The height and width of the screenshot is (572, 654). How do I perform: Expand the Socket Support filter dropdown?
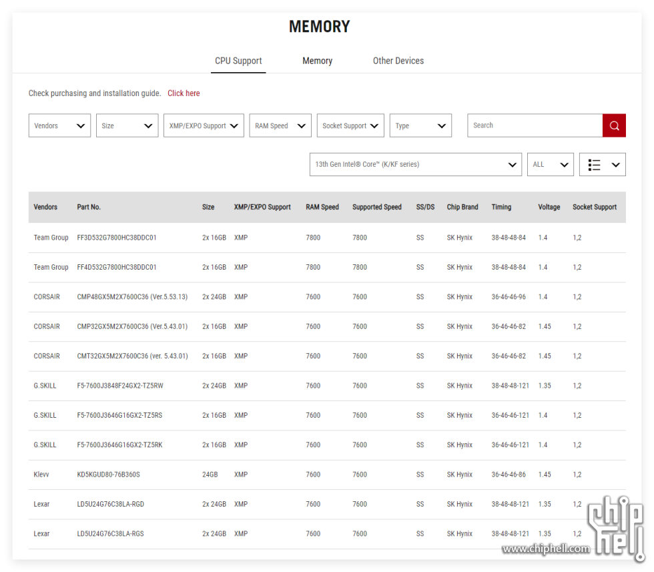350,125
